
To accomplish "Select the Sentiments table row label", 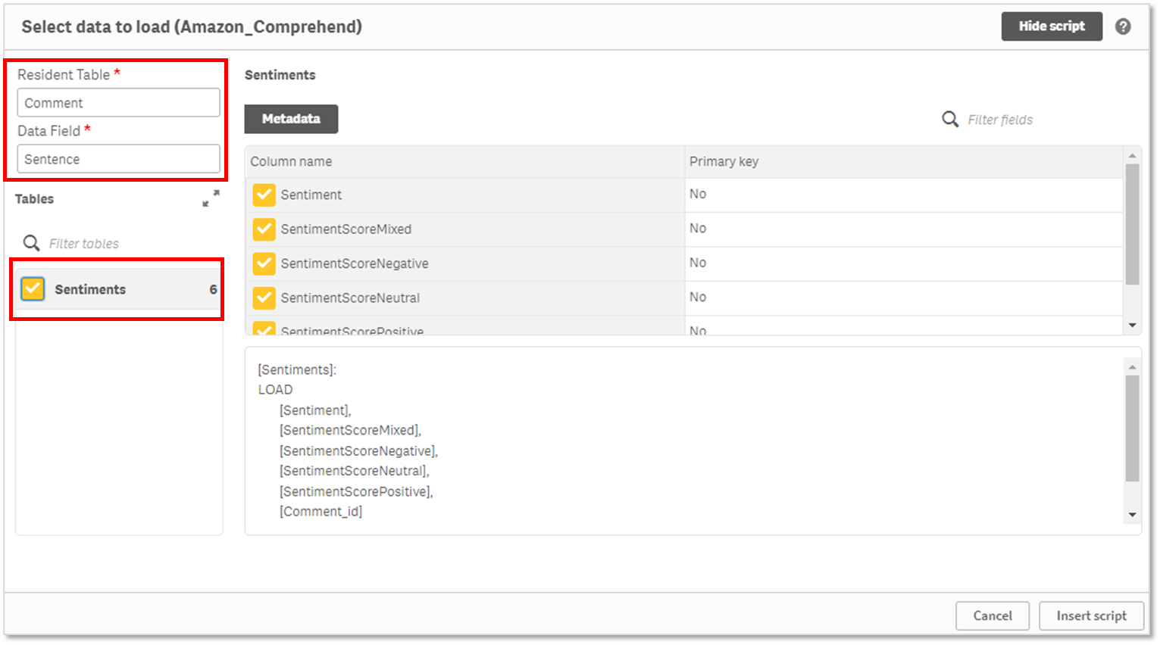I will pyautogui.click(x=90, y=289).
